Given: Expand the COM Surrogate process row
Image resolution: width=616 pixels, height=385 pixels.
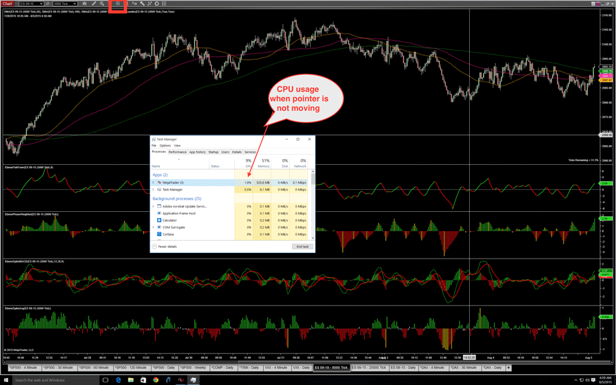Looking at the screenshot, I should [x=153, y=227].
